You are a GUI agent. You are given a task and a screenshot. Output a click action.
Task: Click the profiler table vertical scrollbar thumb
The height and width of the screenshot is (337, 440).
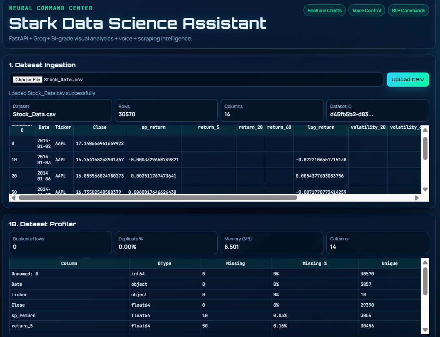[x=425, y=282]
